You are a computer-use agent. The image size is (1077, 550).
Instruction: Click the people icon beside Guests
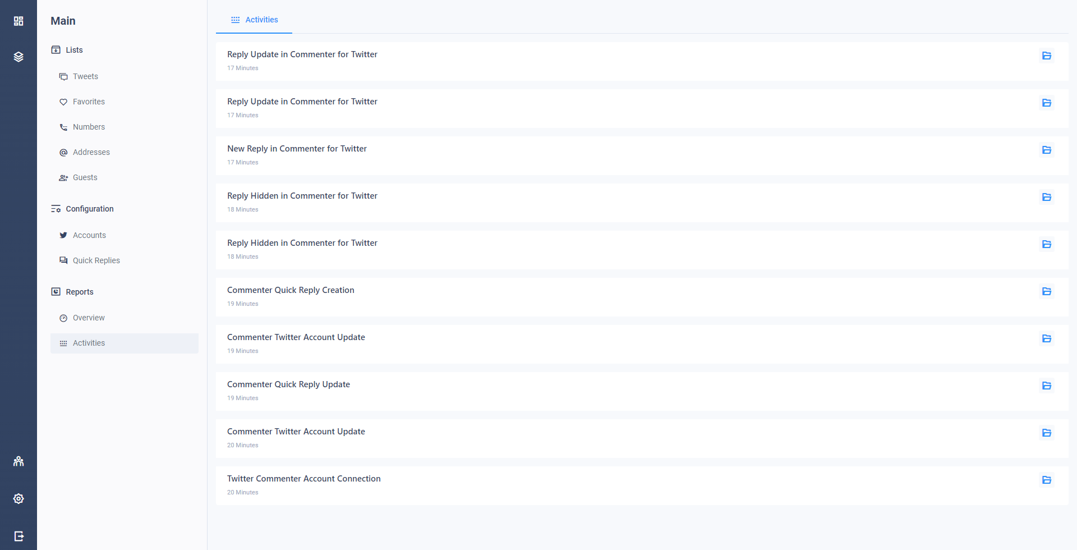[63, 178]
